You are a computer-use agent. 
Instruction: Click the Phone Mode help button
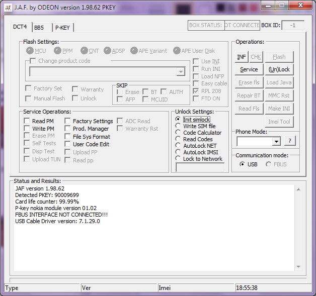click(290, 141)
